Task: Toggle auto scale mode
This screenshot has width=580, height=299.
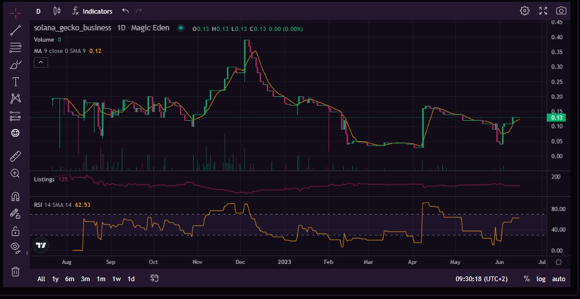Action: coord(559,279)
